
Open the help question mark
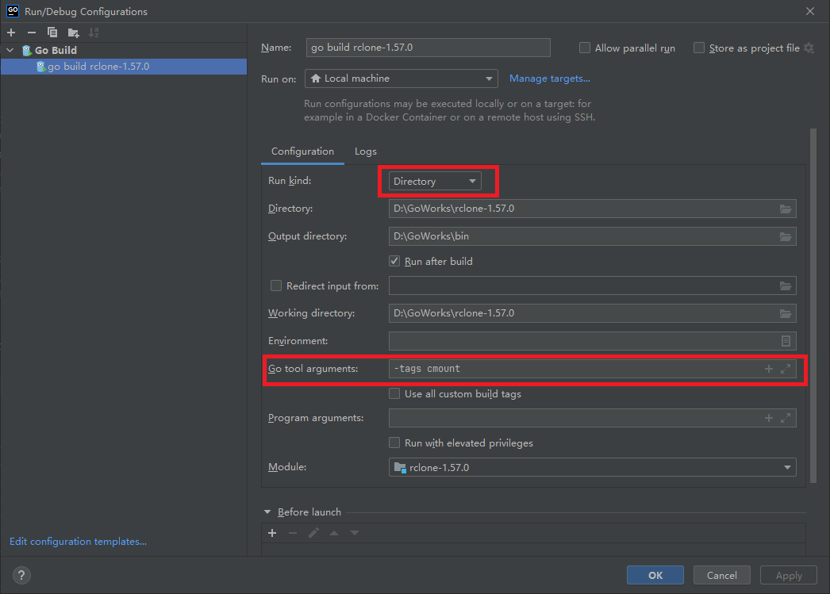[x=21, y=575]
